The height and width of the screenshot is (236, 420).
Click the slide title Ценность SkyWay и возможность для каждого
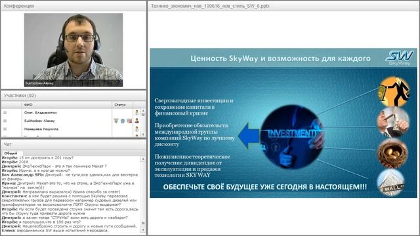point(280,58)
